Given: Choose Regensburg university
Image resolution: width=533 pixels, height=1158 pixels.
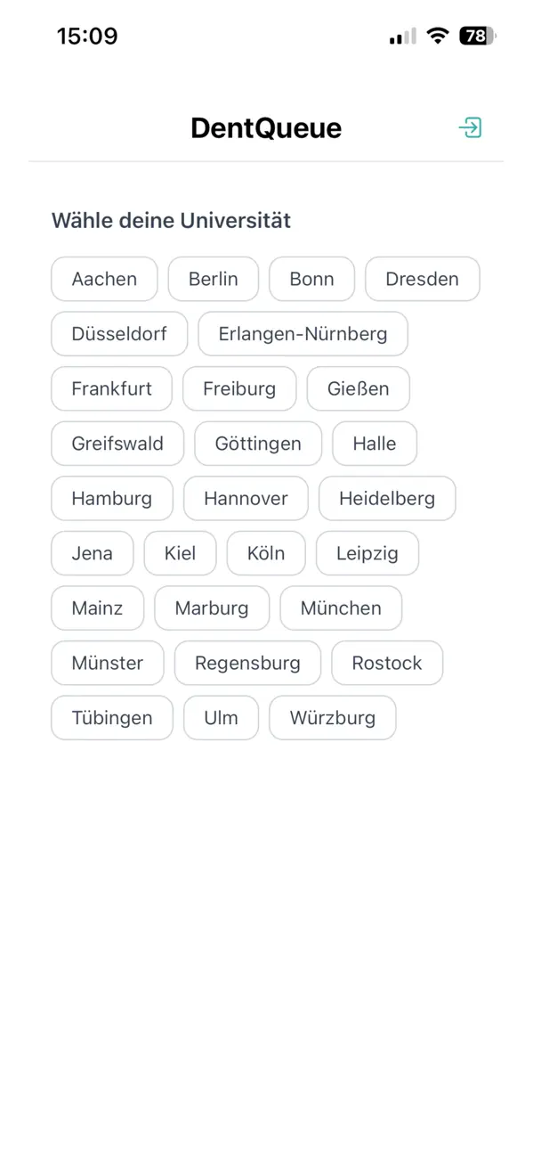Looking at the screenshot, I should (247, 663).
